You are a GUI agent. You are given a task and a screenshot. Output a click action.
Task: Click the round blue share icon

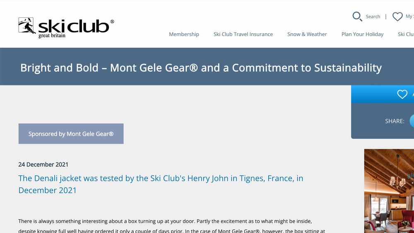[412, 121]
